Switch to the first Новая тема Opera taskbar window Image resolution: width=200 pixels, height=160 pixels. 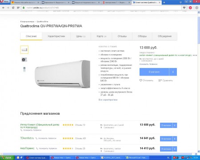click(62, 158)
